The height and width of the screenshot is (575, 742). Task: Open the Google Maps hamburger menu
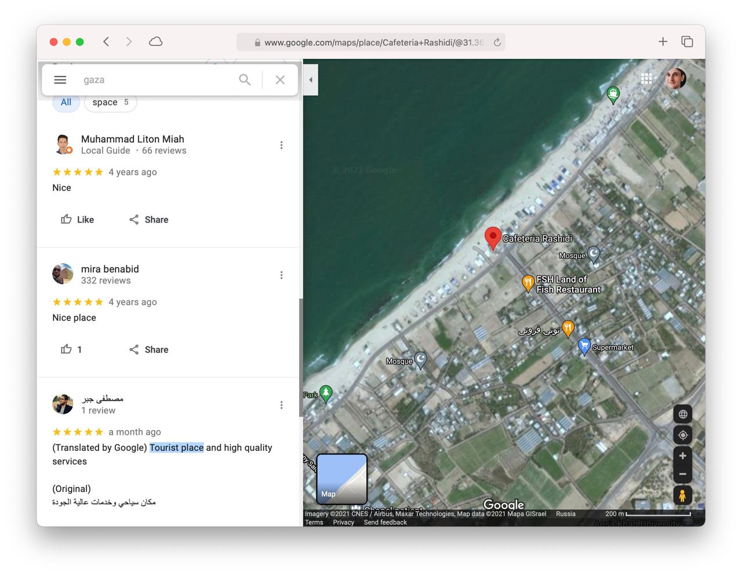coord(60,80)
